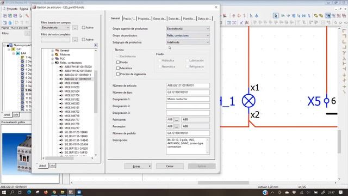348x196 pixels.
Task: Open Subgrupo de productos dropdown
Action: [188, 42]
